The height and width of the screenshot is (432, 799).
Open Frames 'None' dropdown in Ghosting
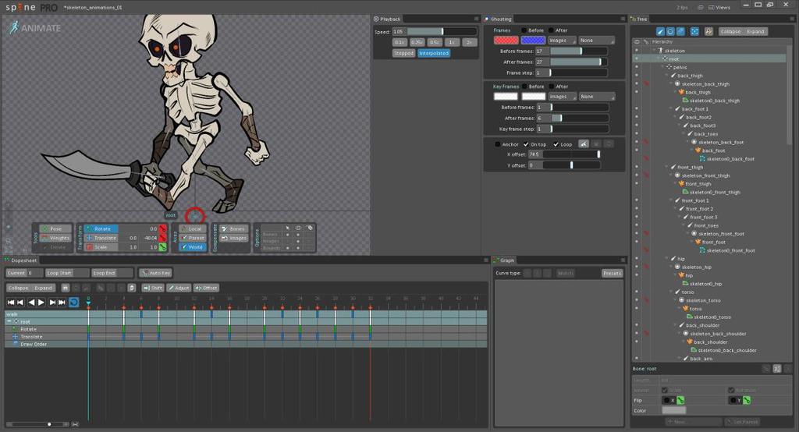tap(597, 41)
